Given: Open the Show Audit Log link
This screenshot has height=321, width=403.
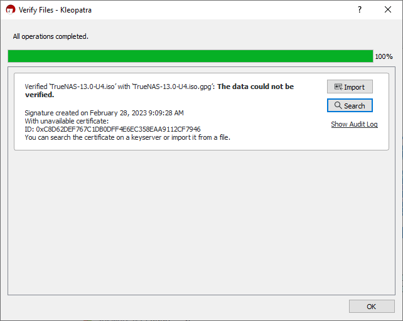Looking at the screenshot, I should [x=354, y=124].
